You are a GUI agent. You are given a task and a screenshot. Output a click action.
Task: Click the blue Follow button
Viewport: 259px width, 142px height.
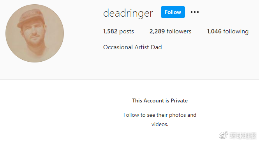[x=173, y=12]
